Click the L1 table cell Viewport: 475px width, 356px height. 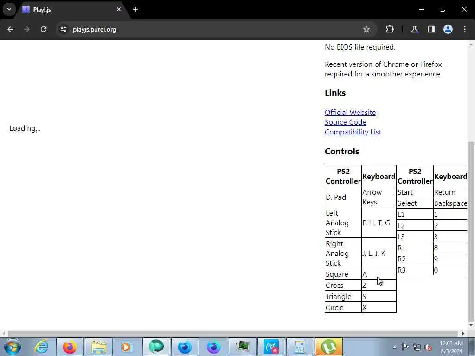pyautogui.click(x=415, y=215)
